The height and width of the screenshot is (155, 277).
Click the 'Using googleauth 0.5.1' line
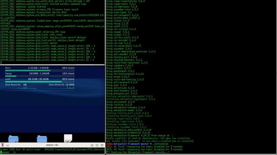(x=120, y=71)
